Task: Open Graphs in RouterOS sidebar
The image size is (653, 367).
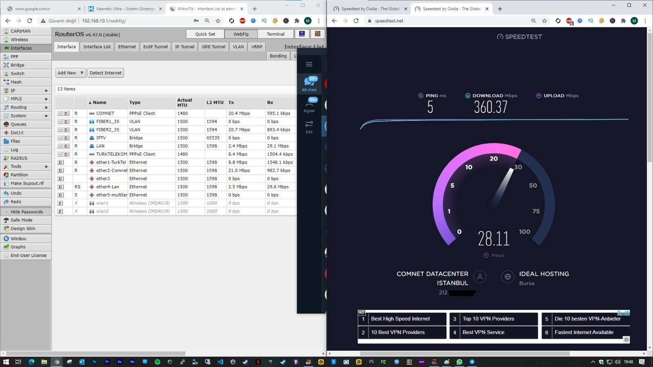Action: (26, 247)
